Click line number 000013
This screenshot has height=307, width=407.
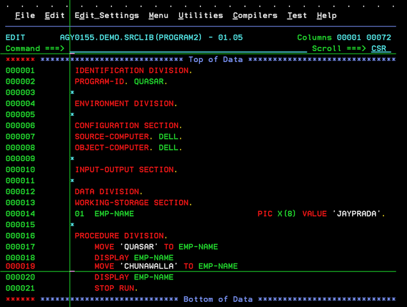click(x=20, y=203)
